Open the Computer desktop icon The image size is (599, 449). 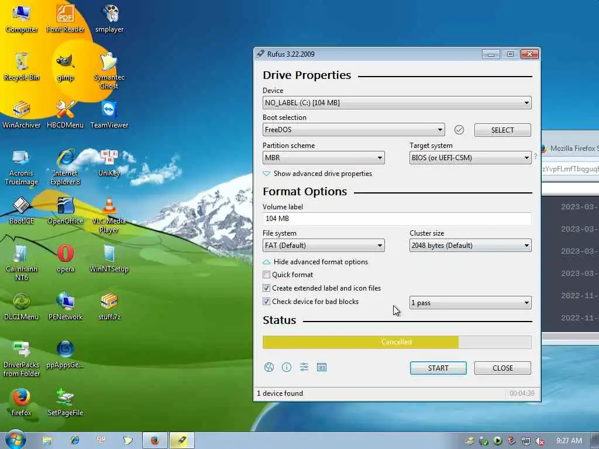coord(22,18)
